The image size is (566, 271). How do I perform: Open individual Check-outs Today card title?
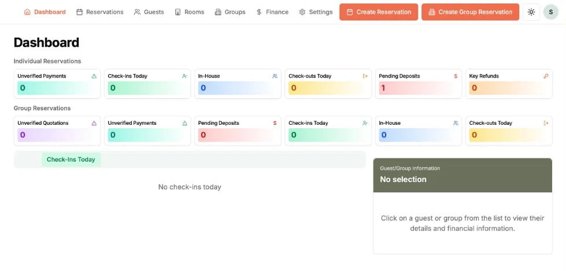point(310,76)
